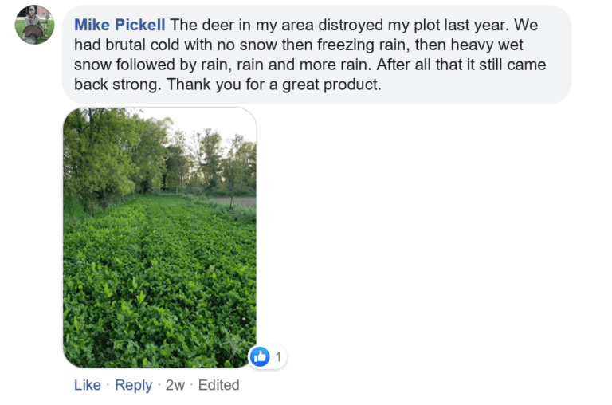612x405 pixels.
Task: Reply to Mike Pickell's comment
Action: [x=134, y=385]
